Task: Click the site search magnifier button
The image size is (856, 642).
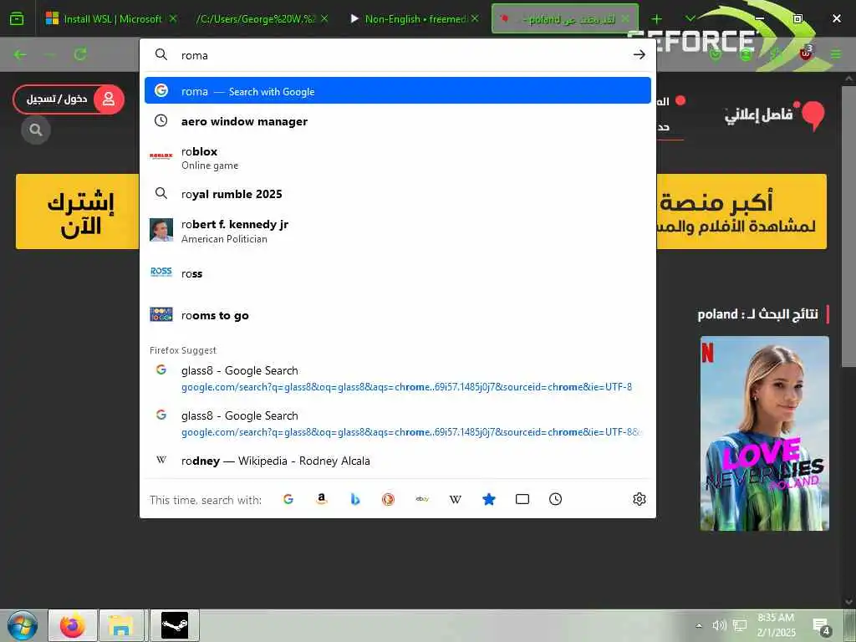Action: [x=36, y=130]
